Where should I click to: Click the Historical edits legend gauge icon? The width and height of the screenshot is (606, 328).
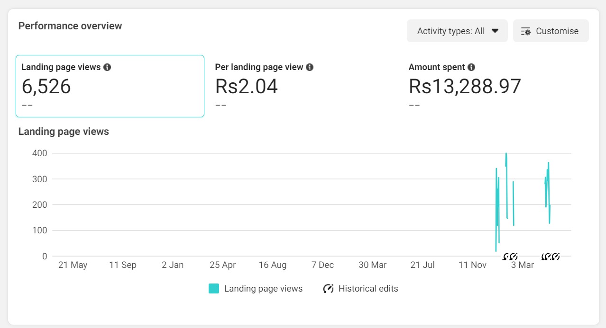[x=328, y=289]
